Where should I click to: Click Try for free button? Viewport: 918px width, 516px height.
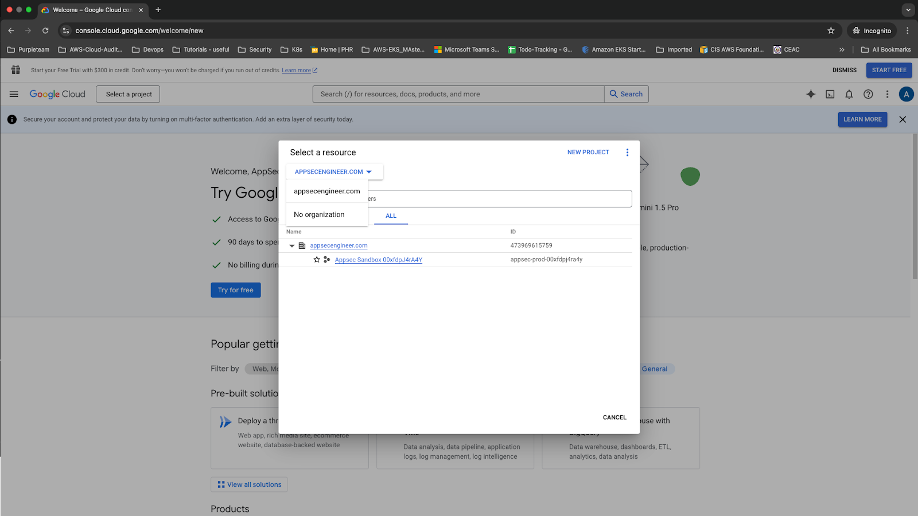click(x=236, y=290)
